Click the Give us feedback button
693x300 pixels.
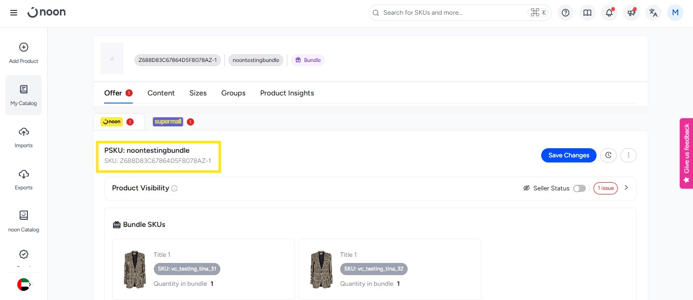(686, 153)
